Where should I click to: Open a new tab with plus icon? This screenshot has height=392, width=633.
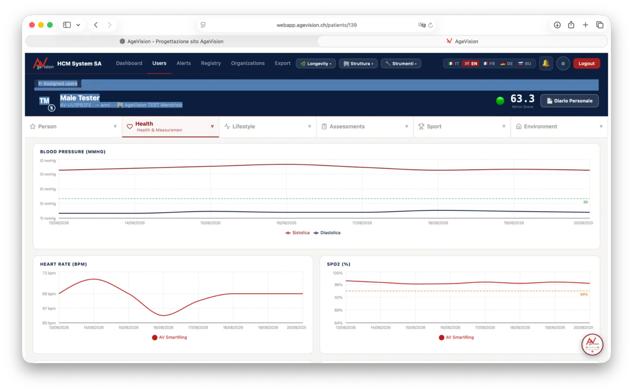586,25
